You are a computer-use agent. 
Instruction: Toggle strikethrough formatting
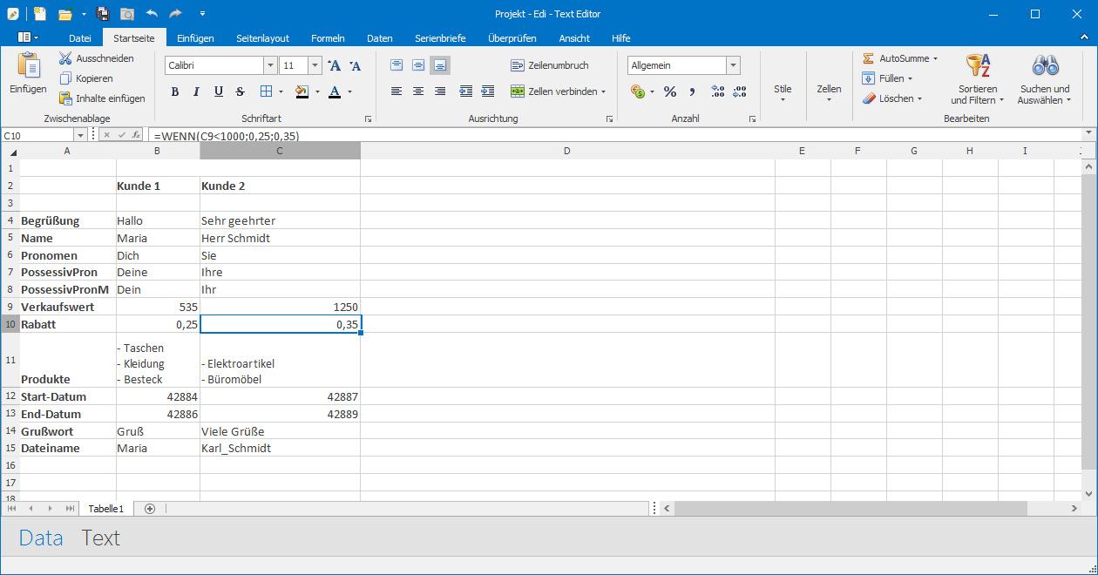[240, 91]
